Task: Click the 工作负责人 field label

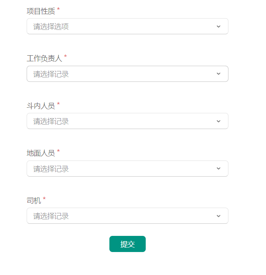Action: (x=44, y=58)
